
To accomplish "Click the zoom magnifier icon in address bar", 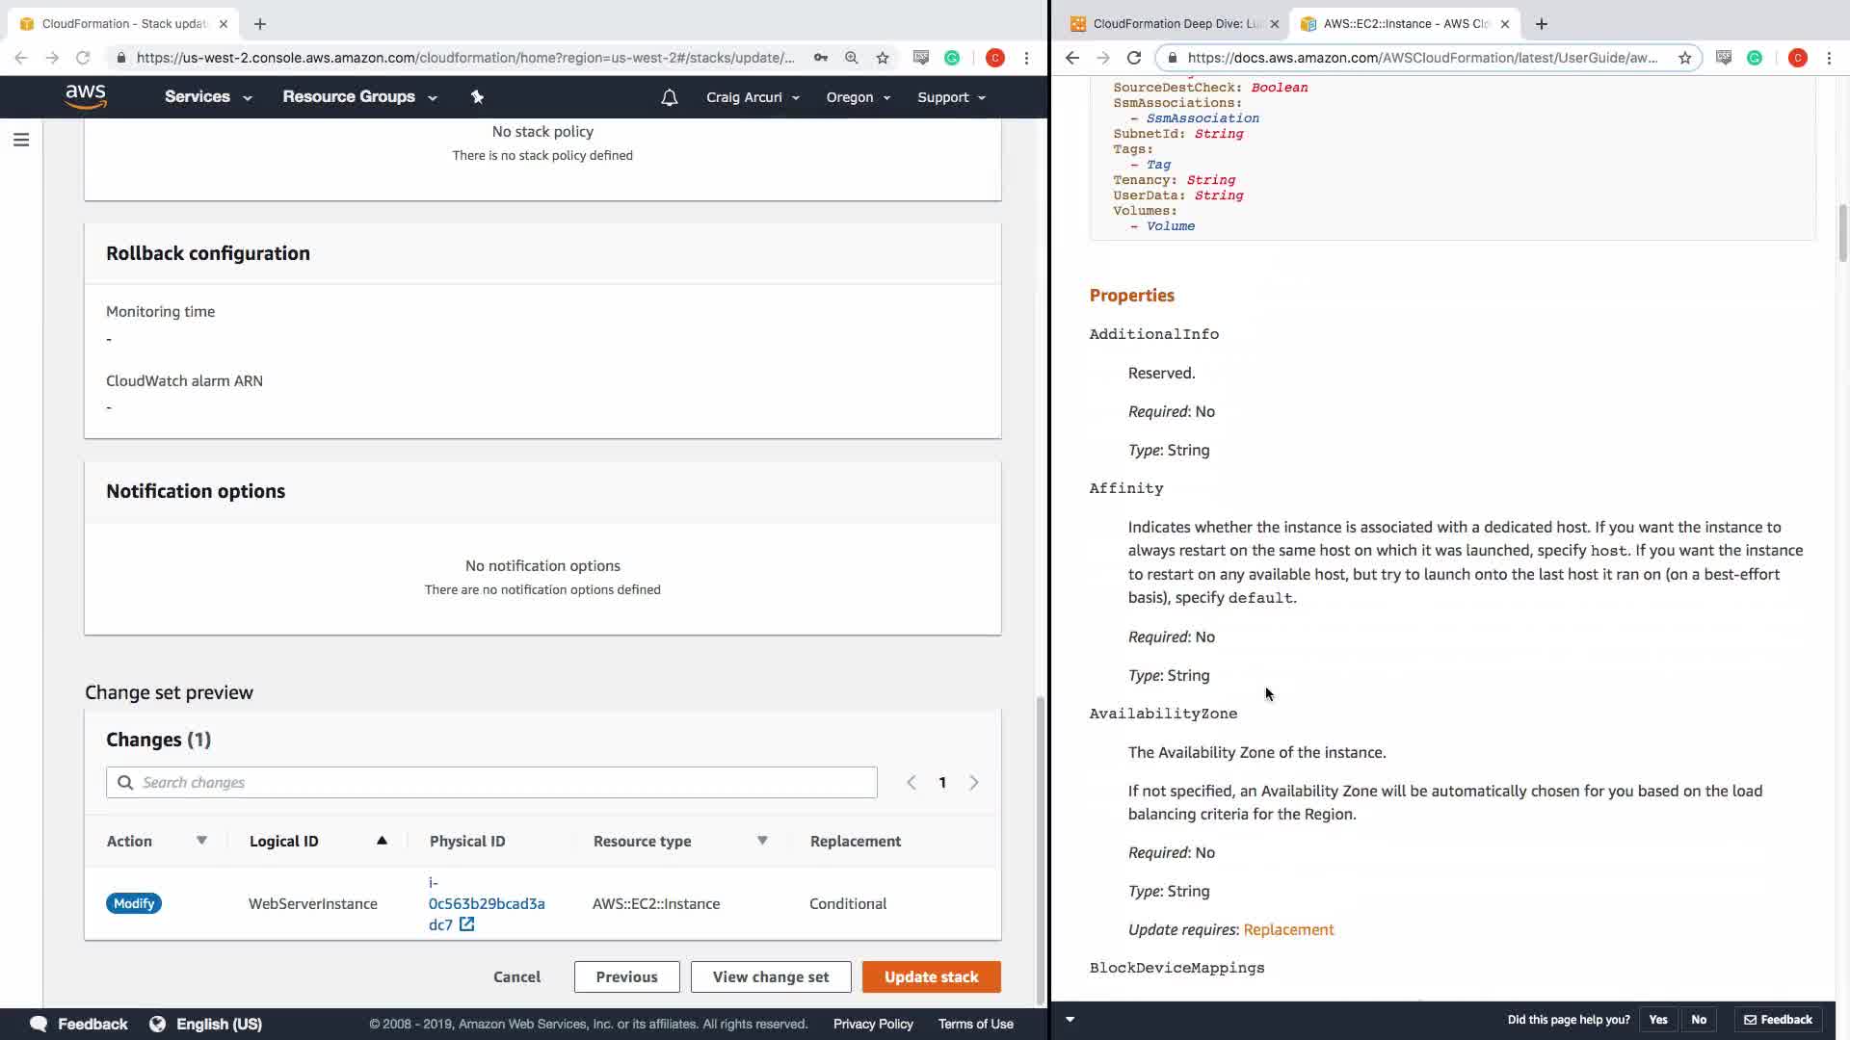I will pyautogui.click(x=852, y=58).
